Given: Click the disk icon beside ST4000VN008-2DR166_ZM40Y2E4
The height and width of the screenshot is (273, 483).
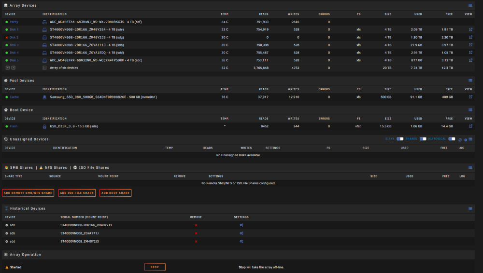Looking at the screenshot, I should (x=44, y=30).
